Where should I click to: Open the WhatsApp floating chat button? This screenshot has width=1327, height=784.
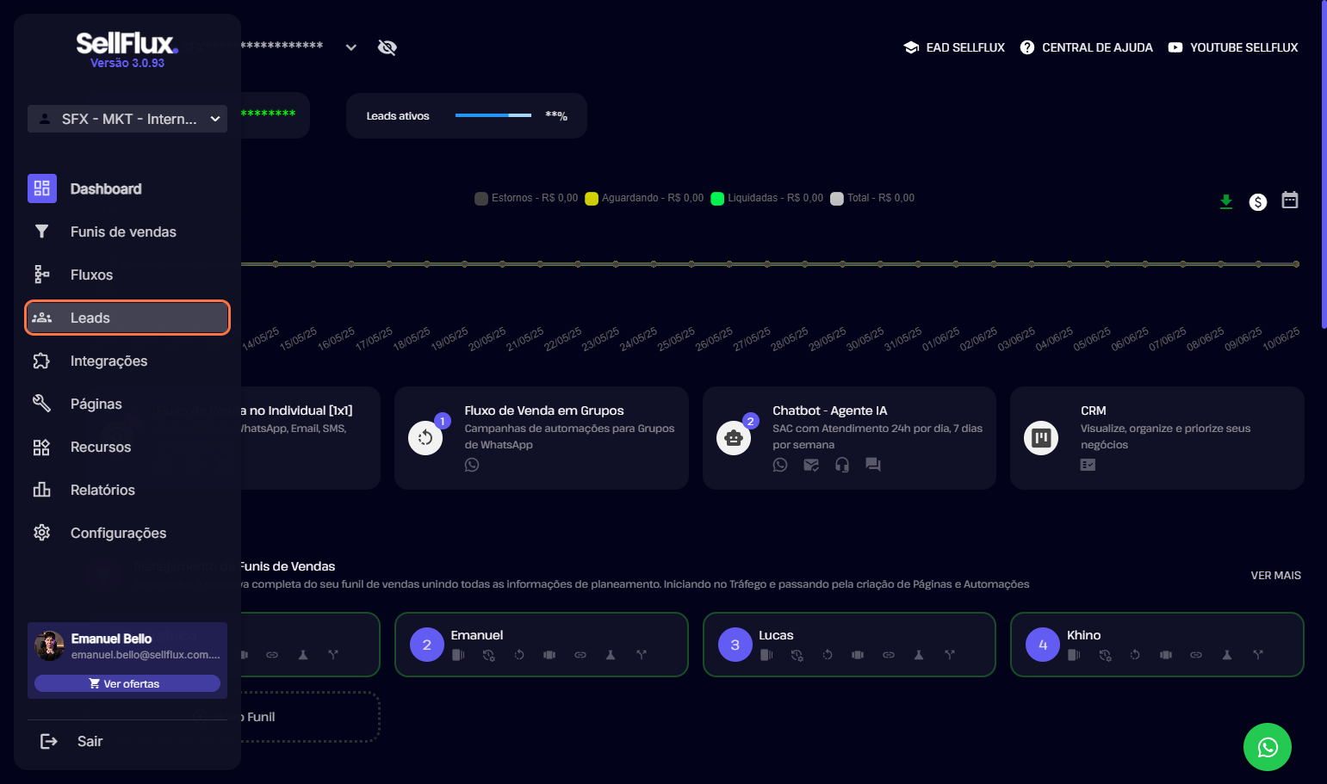[1268, 747]
